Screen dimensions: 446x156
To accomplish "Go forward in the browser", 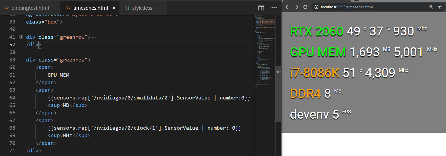I will click(x=297, y=7).
